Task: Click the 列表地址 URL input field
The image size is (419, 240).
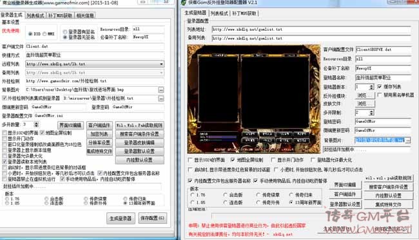Action: pyautogui.click(x=311, y=30)
